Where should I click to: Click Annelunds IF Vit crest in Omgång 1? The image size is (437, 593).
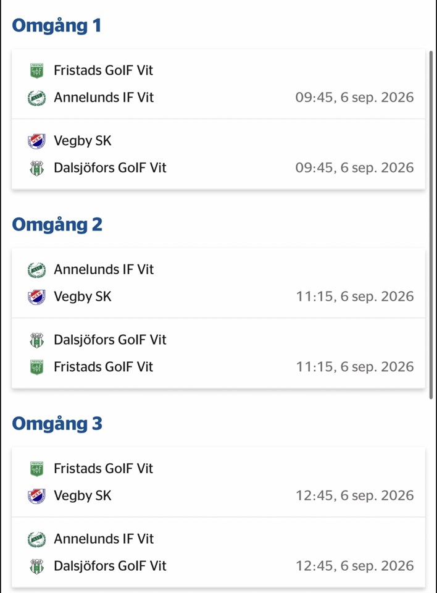click(36, 98)
